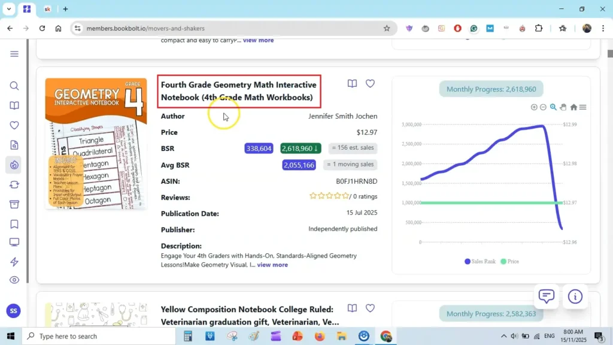Click the archive box icon in sidebar
The height and width of the screenshot is (345, 613).
[x=14, y=204]
